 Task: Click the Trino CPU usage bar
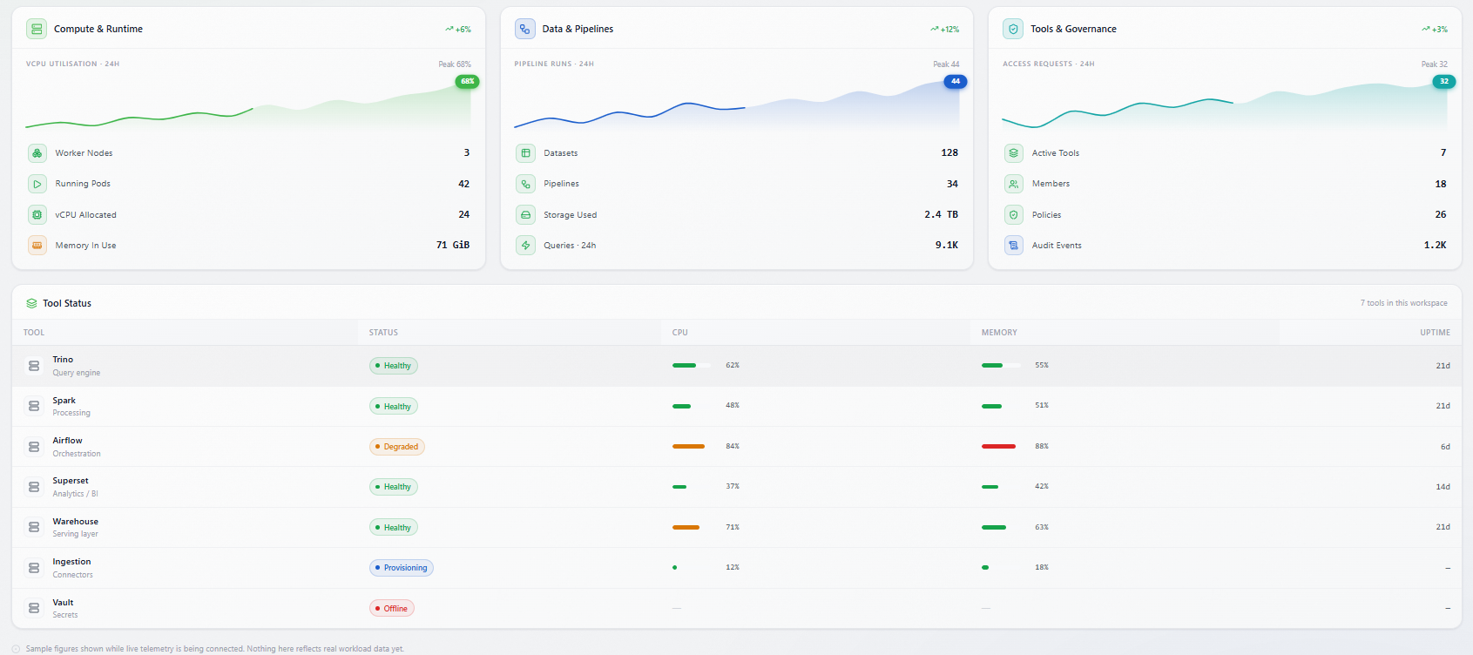(x=692, y=366)
